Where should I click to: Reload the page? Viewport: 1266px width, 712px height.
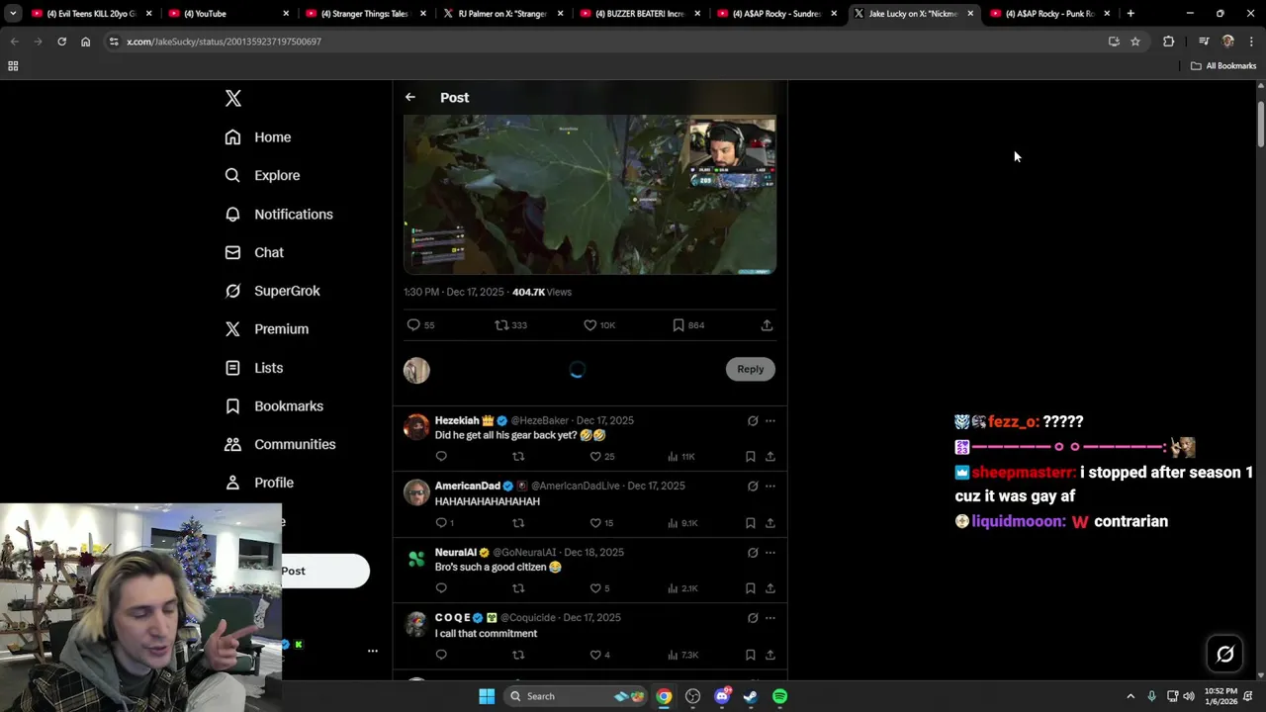pos(61,42)
